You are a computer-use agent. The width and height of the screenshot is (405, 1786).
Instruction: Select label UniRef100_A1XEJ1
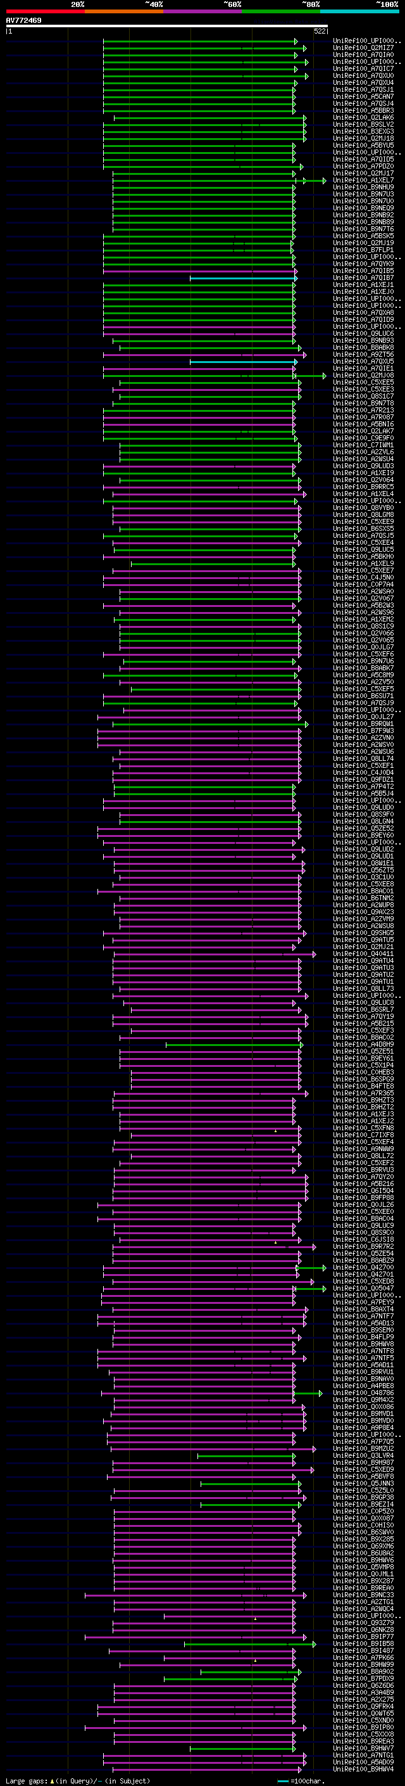pos(363,284)
